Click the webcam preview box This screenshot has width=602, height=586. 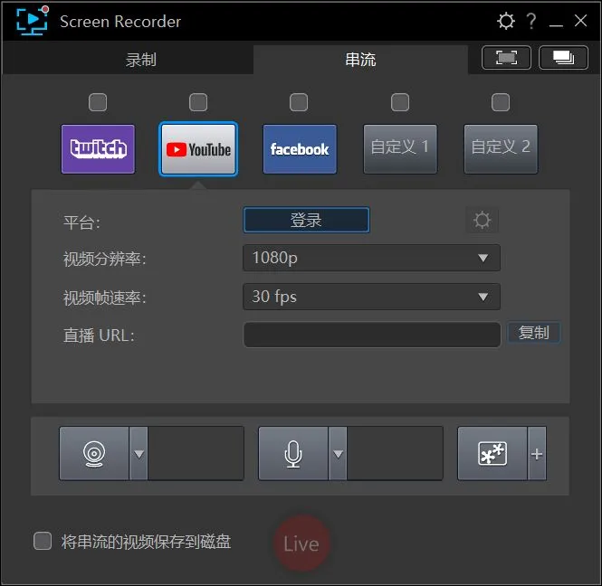(x=196, y=453)
